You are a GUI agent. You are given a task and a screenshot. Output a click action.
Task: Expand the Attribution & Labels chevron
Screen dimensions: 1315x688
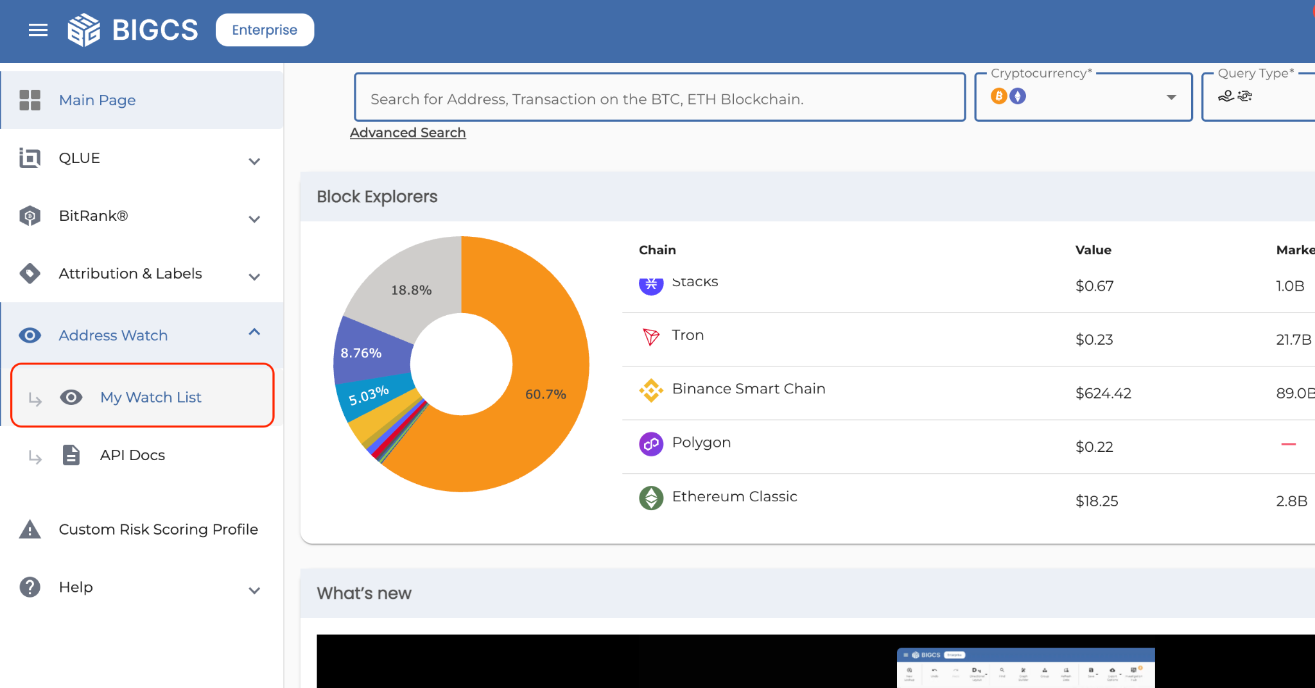pos(254,277)
